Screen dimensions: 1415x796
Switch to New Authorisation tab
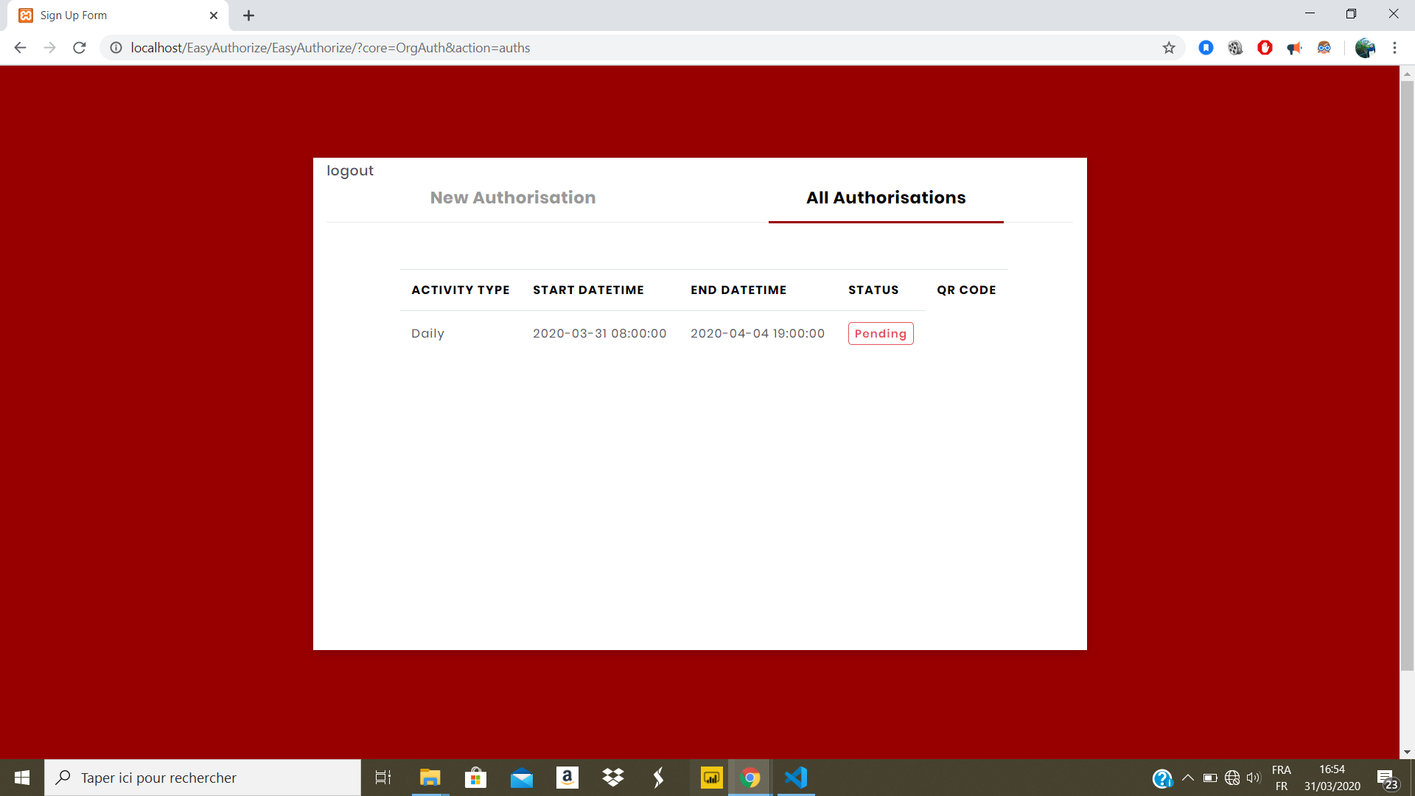[513, 198]
